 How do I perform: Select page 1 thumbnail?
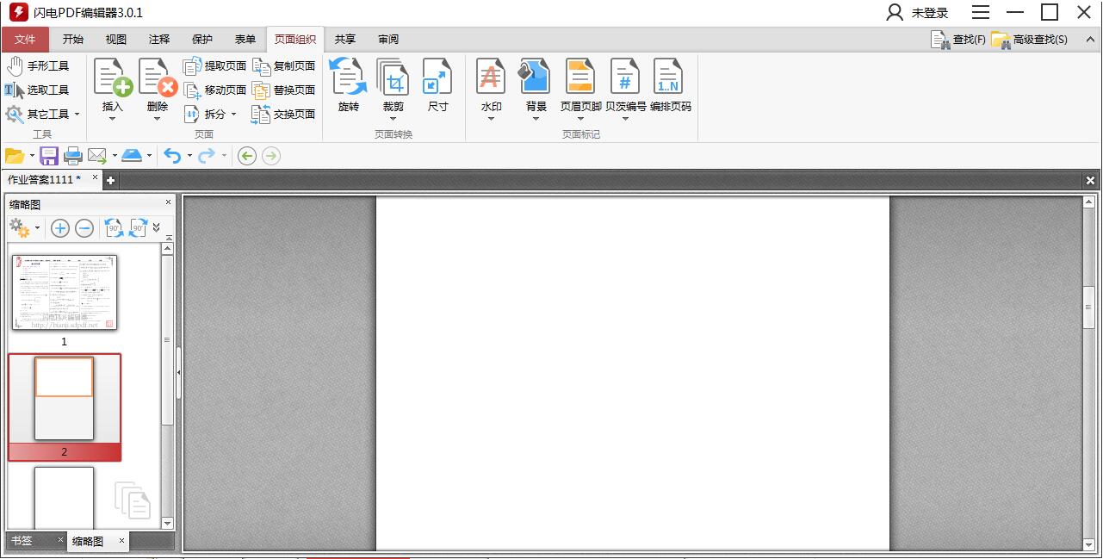point(65,293)
